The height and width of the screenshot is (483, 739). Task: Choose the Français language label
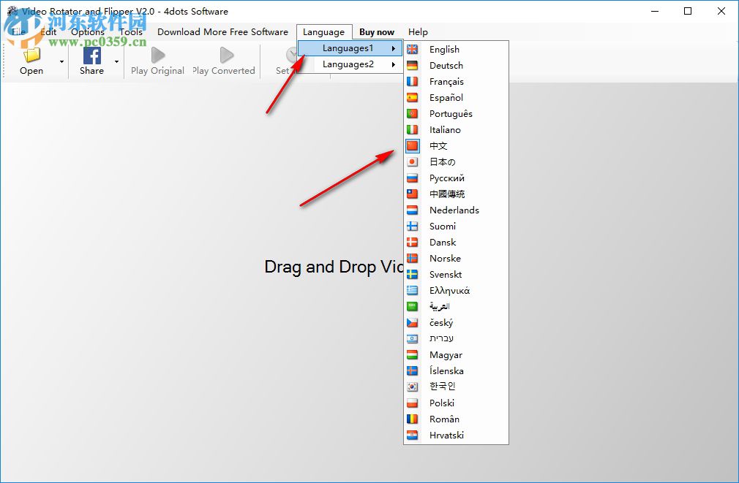pos(447,81)
